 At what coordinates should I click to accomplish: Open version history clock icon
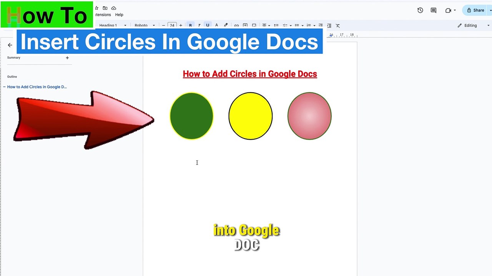click(420, 10)
